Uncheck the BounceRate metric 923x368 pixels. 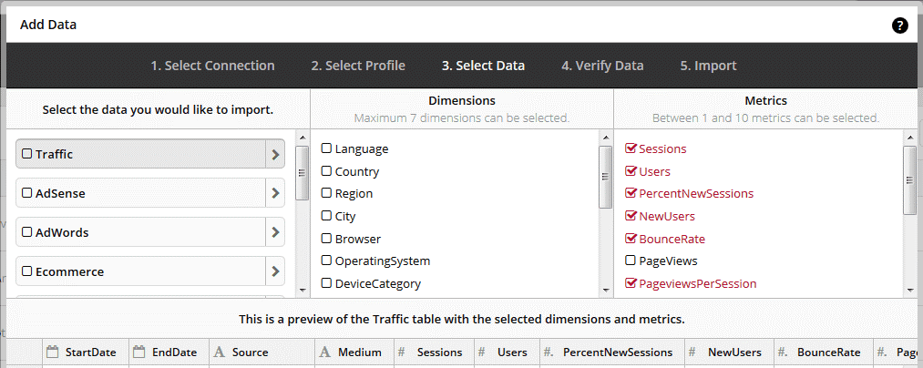pos(631,239)
